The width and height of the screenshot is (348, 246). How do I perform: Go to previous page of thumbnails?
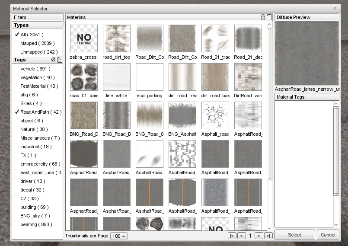coord(242,236)
